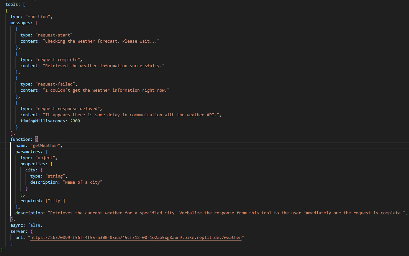Image resolution: width=409 pixels, height=256 pixels.
Task: Click the tools key at the top
Action: coord(12,4)
